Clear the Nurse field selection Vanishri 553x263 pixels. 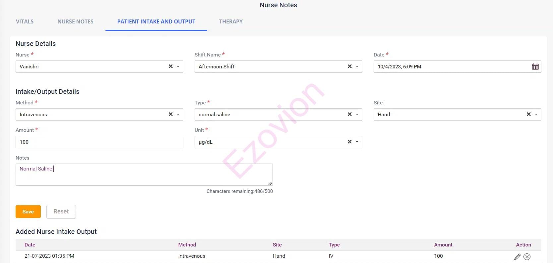pyautogui.click(x=171, y=66)
